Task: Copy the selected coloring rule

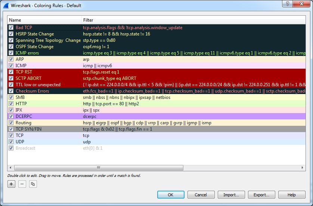Action: coord(33,184)
